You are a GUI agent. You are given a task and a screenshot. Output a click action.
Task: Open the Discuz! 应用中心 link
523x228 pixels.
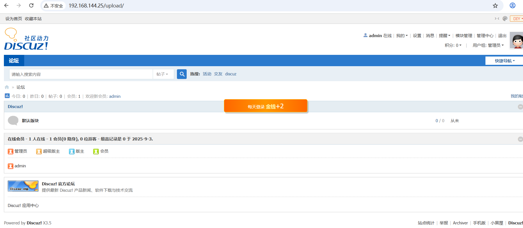coord(23,205)
